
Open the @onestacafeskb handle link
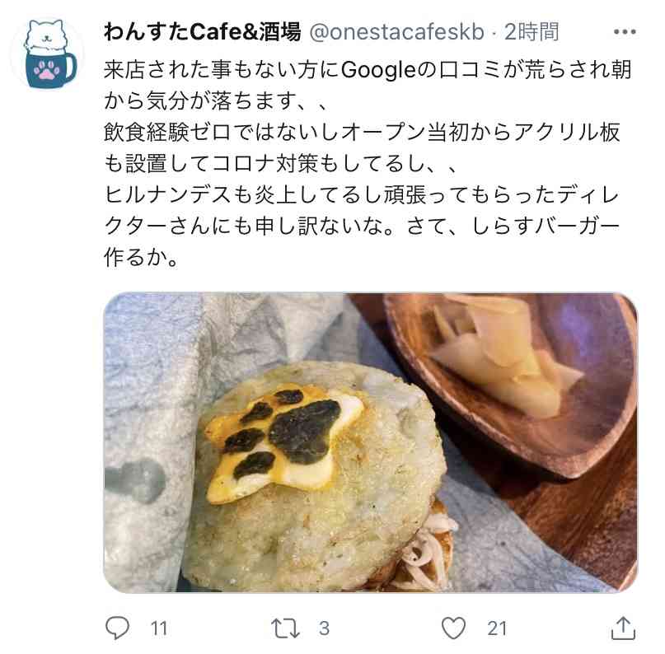coord(396,32)
